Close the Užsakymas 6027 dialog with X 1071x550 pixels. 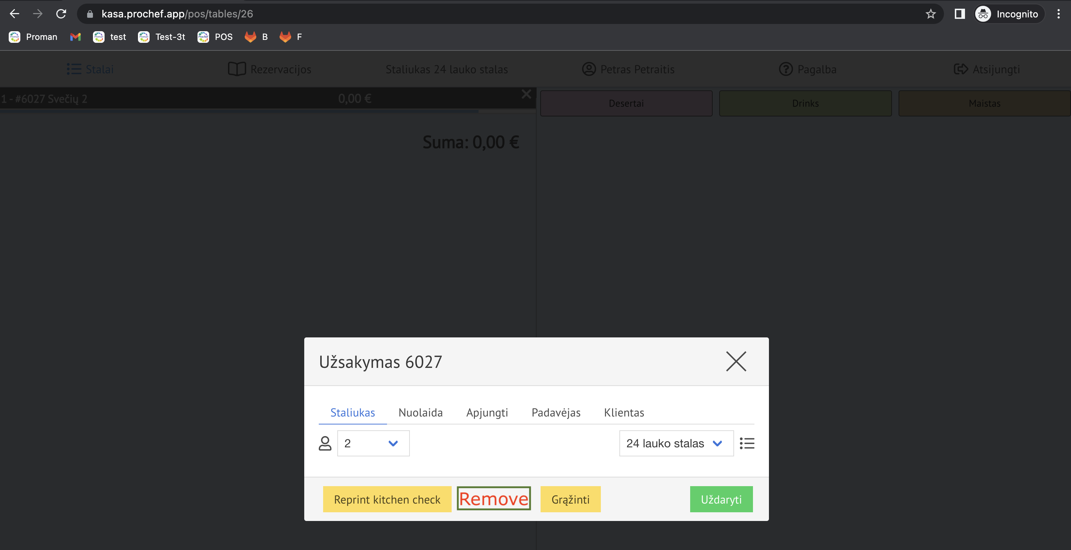click(x=736, y=361)
